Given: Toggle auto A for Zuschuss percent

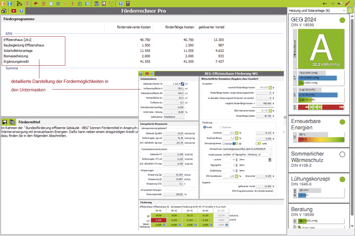Looking at the screenshot, I should 237,133.
